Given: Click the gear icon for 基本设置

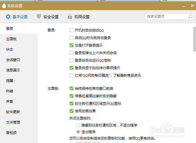Looking at the screenshot, I should 8,17.
